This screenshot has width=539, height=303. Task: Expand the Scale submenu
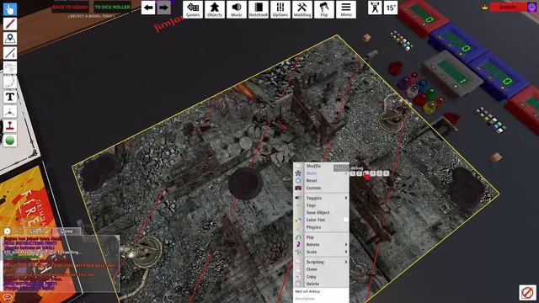click(321, 252)
